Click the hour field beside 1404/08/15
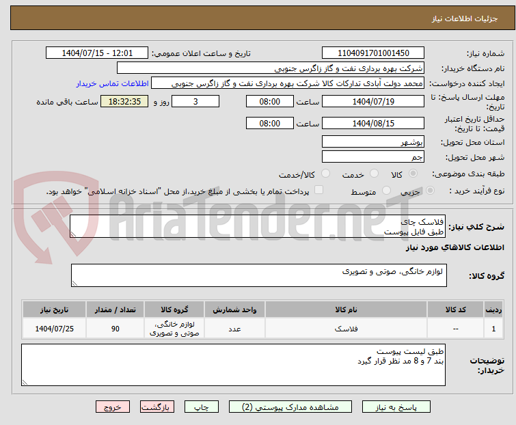Screen dimensions: 516x425 coord(270,124)
